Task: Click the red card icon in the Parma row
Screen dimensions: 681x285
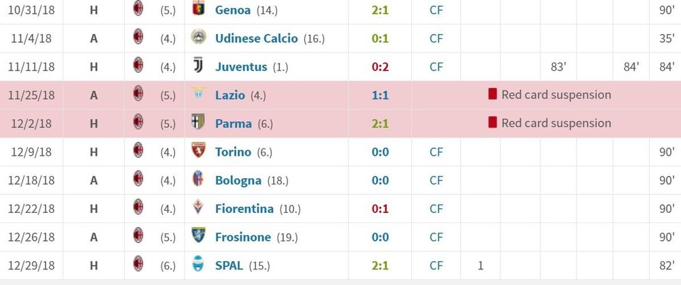Action: coord(492,122)
